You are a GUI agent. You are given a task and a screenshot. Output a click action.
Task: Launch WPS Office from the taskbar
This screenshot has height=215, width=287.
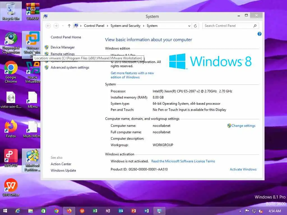pos(82,211)
